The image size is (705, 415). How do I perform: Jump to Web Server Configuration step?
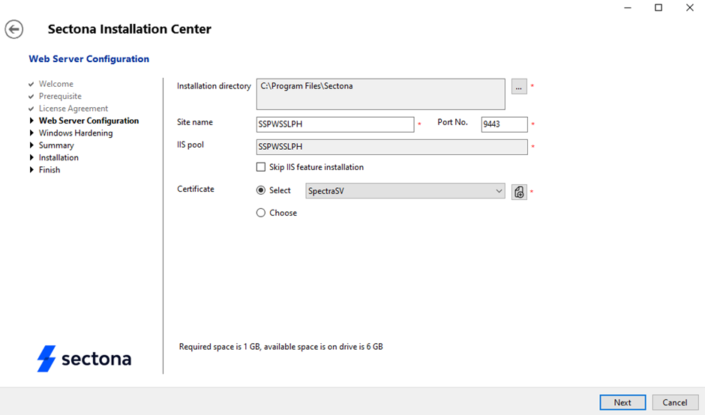[x=88, y=121]
